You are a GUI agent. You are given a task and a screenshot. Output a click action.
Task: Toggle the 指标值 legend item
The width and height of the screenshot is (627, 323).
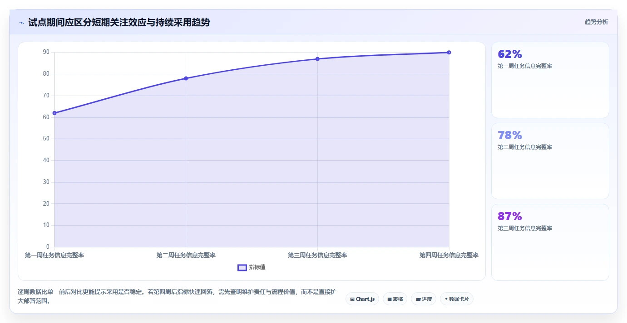coord(252,267)
